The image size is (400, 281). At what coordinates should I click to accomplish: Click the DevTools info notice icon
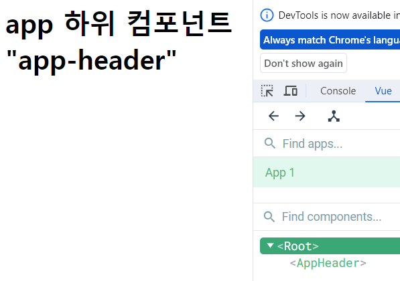(267, 15)
